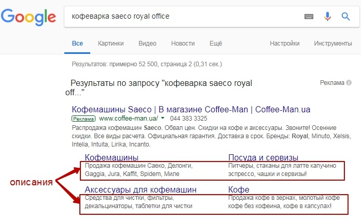Open the Ещё more menu
This screenshot has width=361, height=220.
[216, 43]
